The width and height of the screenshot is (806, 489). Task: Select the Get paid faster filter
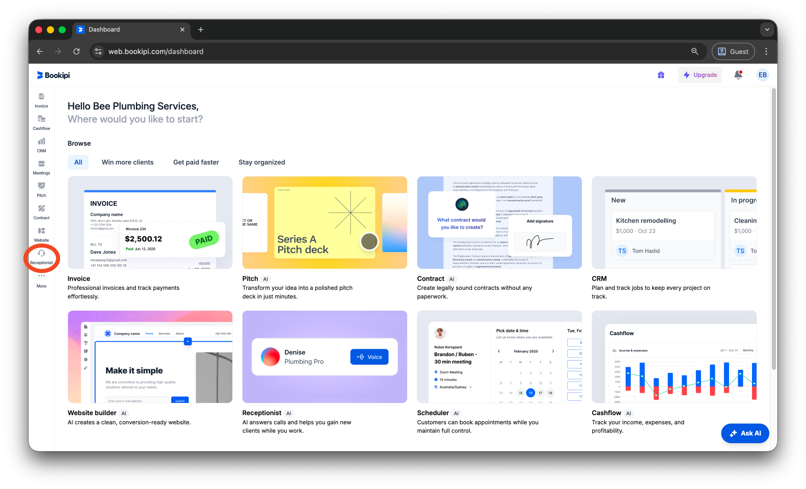[x=196, y=162]
